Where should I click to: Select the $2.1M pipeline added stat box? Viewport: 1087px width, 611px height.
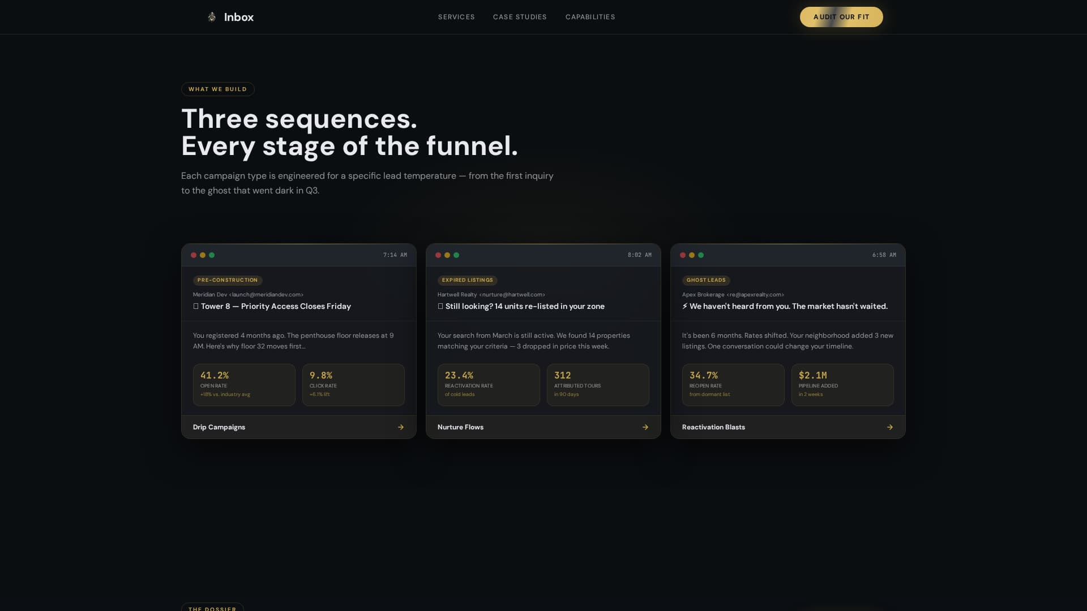(x=842, y=385)
